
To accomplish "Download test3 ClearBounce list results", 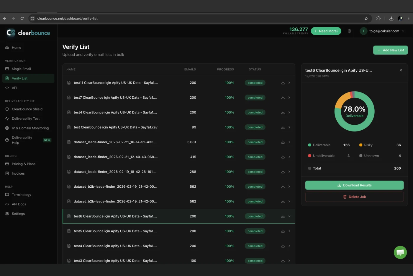I will click(283, 261).
